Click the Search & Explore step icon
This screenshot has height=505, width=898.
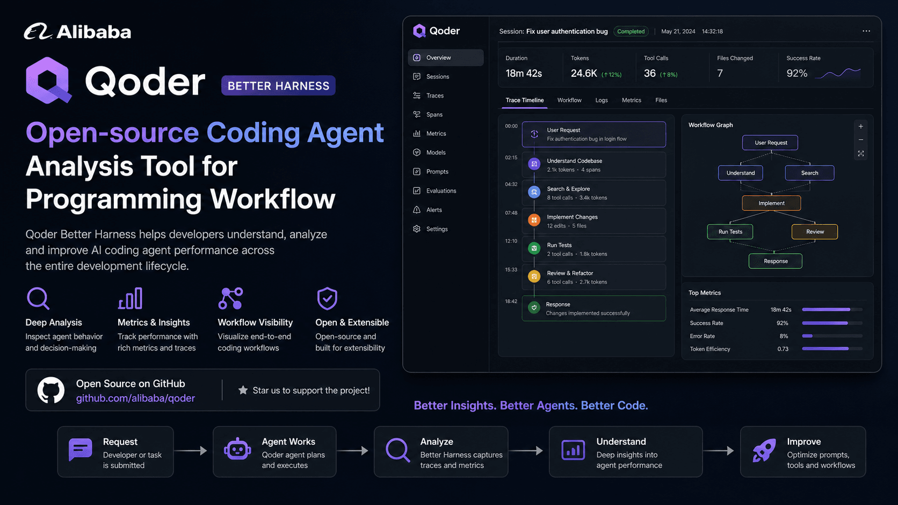[534, 192]
